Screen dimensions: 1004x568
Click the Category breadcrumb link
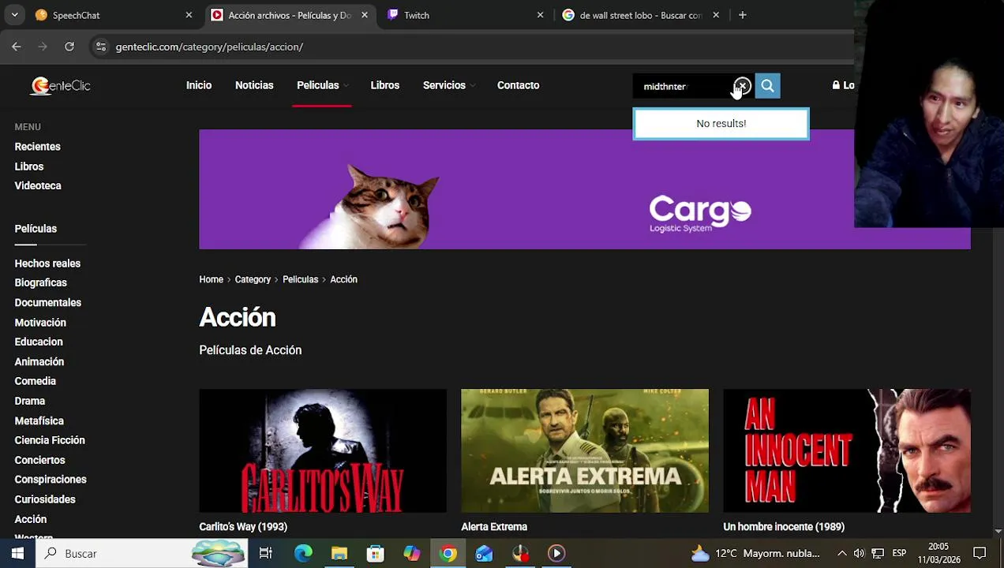tap(253, 279)
